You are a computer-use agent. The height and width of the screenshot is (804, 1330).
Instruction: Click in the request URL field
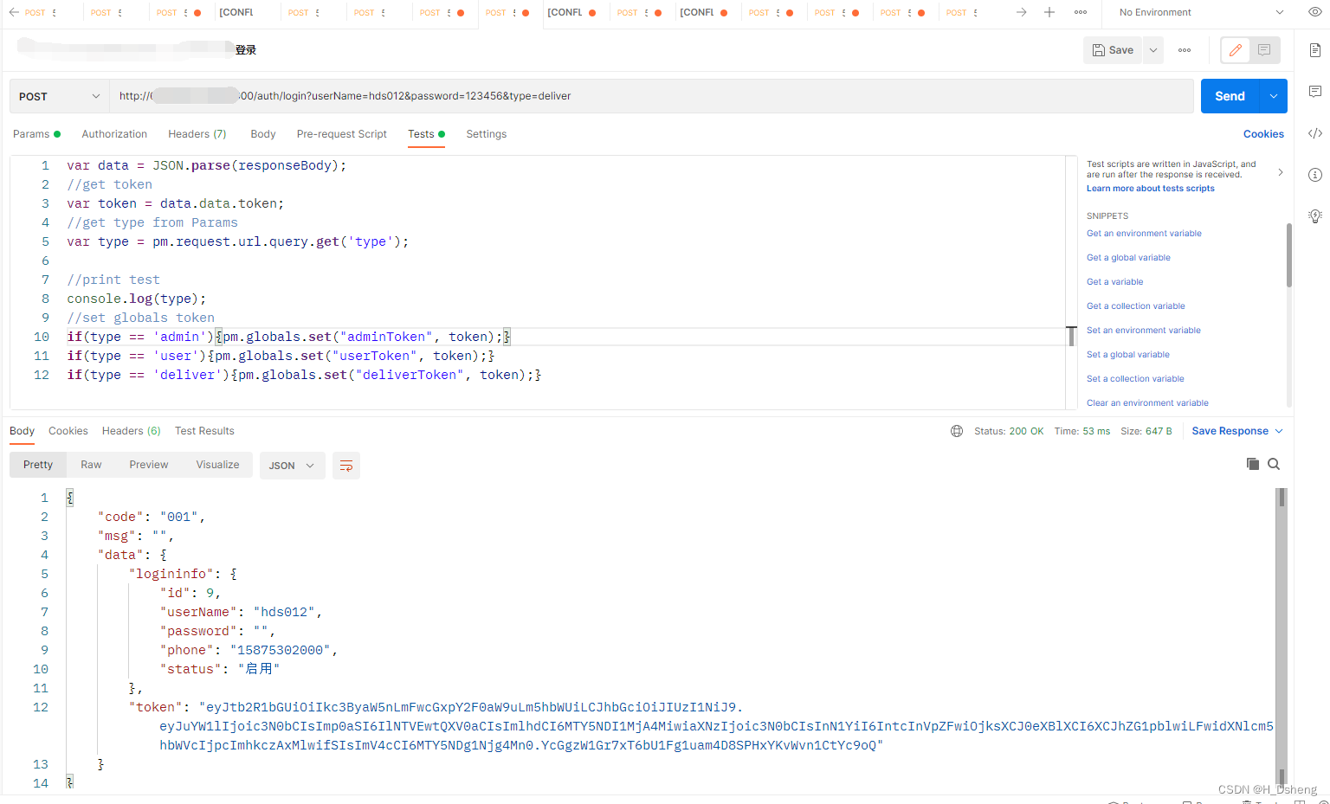point(650,96)
